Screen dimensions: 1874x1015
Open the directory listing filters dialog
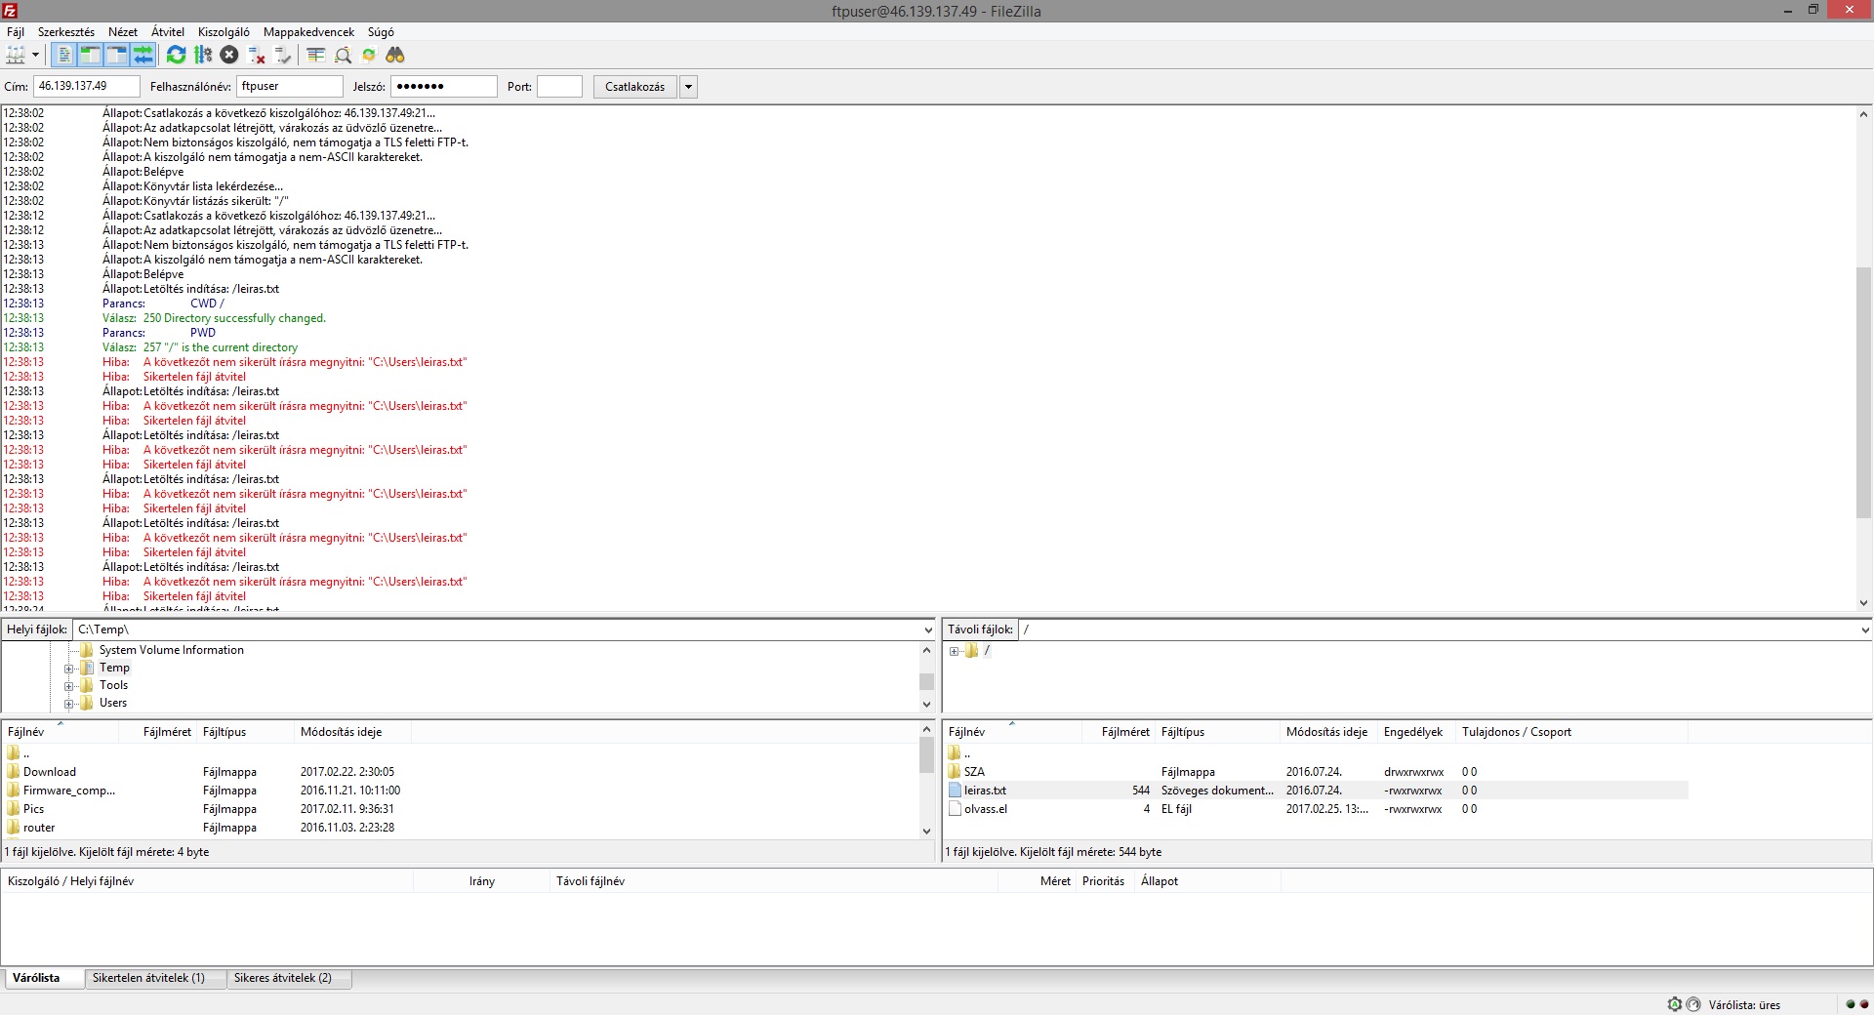[x=316, y=56]
